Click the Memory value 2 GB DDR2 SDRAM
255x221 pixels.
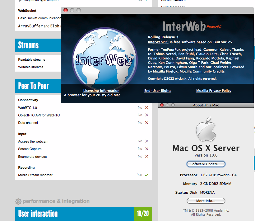click(216, 184)
